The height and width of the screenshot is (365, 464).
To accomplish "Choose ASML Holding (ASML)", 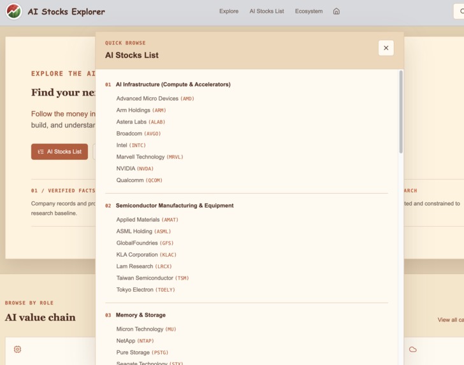I will [x=143, y=231].
